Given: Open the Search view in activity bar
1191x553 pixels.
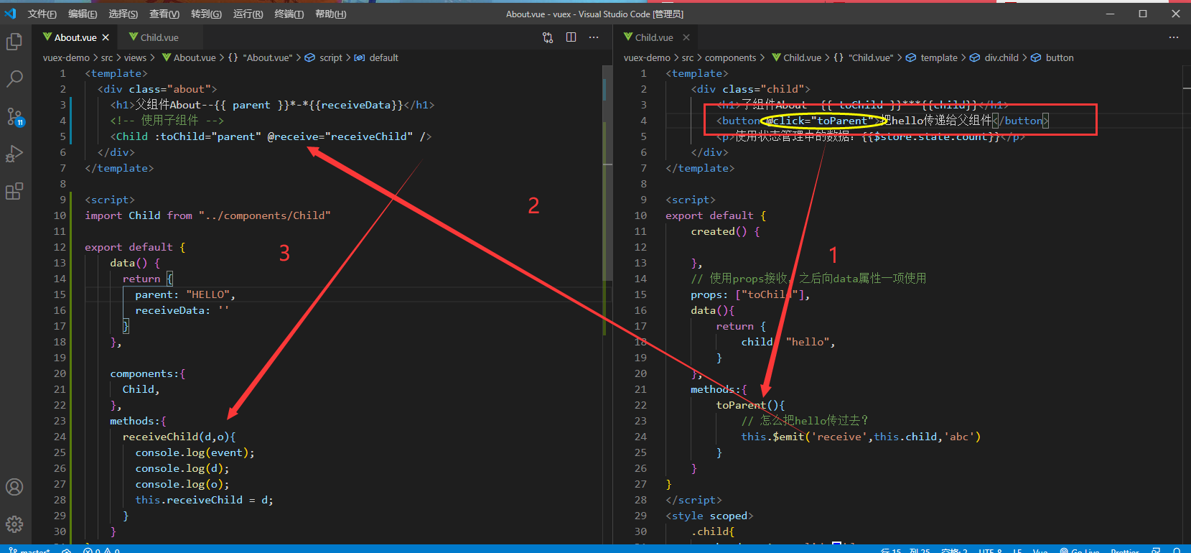Looking at the screenshot, I should [14, 79].
